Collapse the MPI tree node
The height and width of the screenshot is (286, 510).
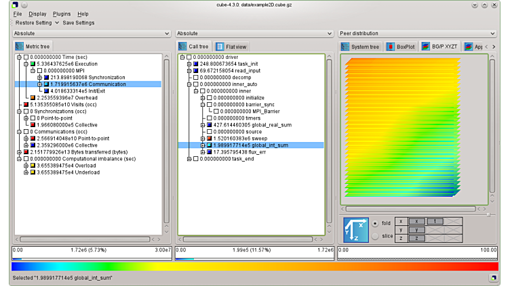[x=33, y=70]
